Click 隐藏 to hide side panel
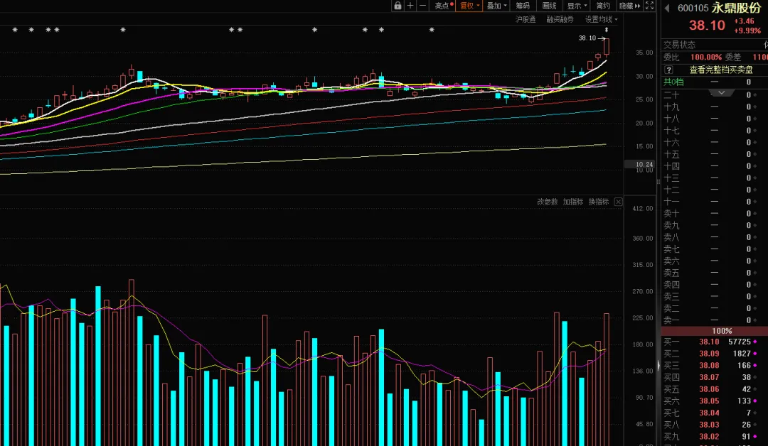The width and height of the screenshot is (768, 446). pyautogui.click(x=629, y=6)
